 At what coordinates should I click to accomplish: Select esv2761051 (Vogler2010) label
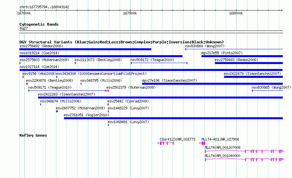(x=86, y=115)
